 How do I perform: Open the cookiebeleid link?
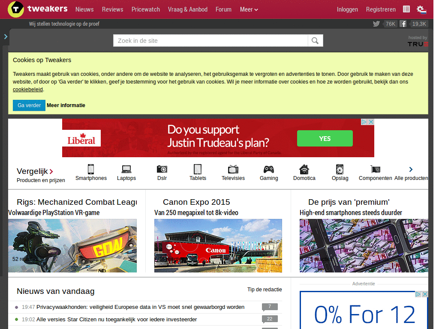[x=28, y=90]
